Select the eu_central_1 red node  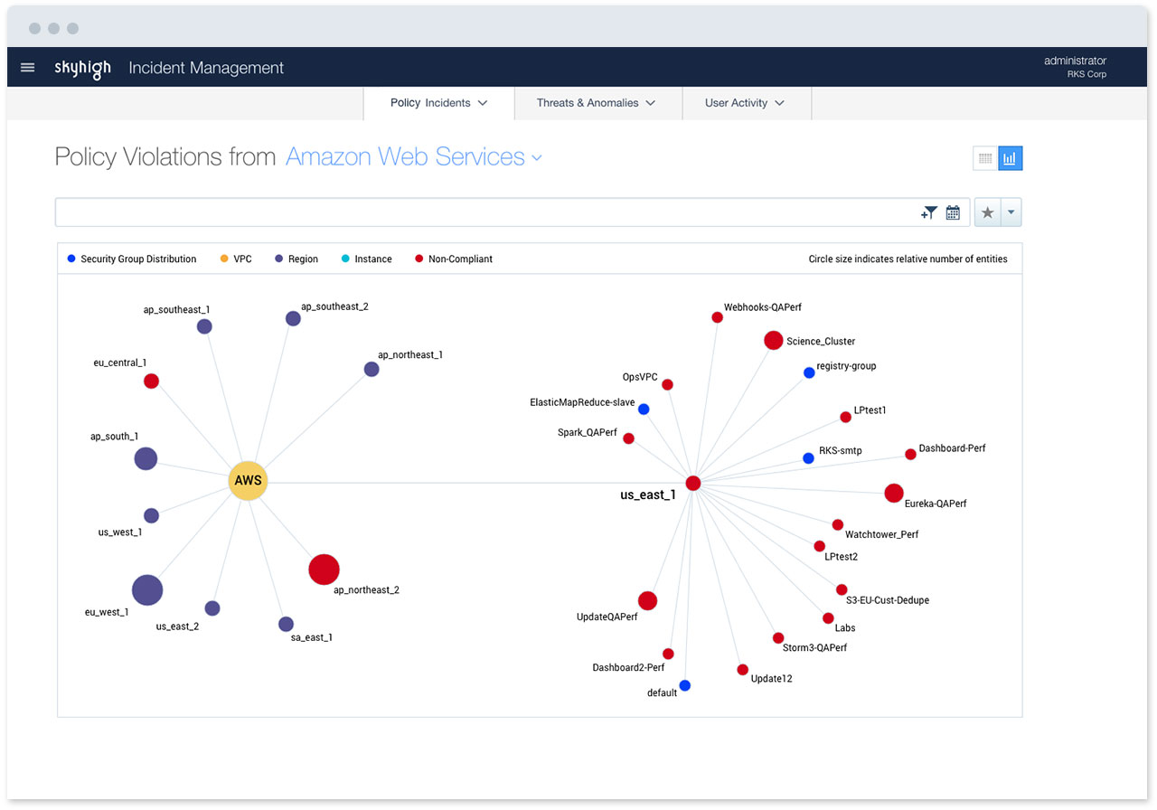click(151, 381)
